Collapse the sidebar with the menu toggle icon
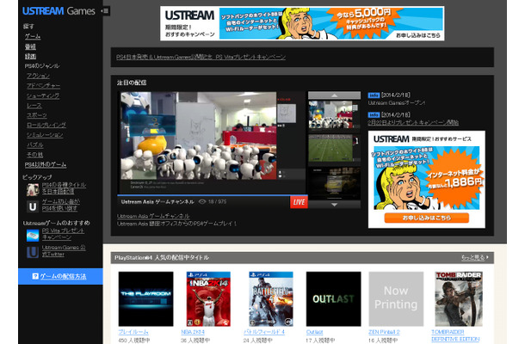 pos(106,10)
